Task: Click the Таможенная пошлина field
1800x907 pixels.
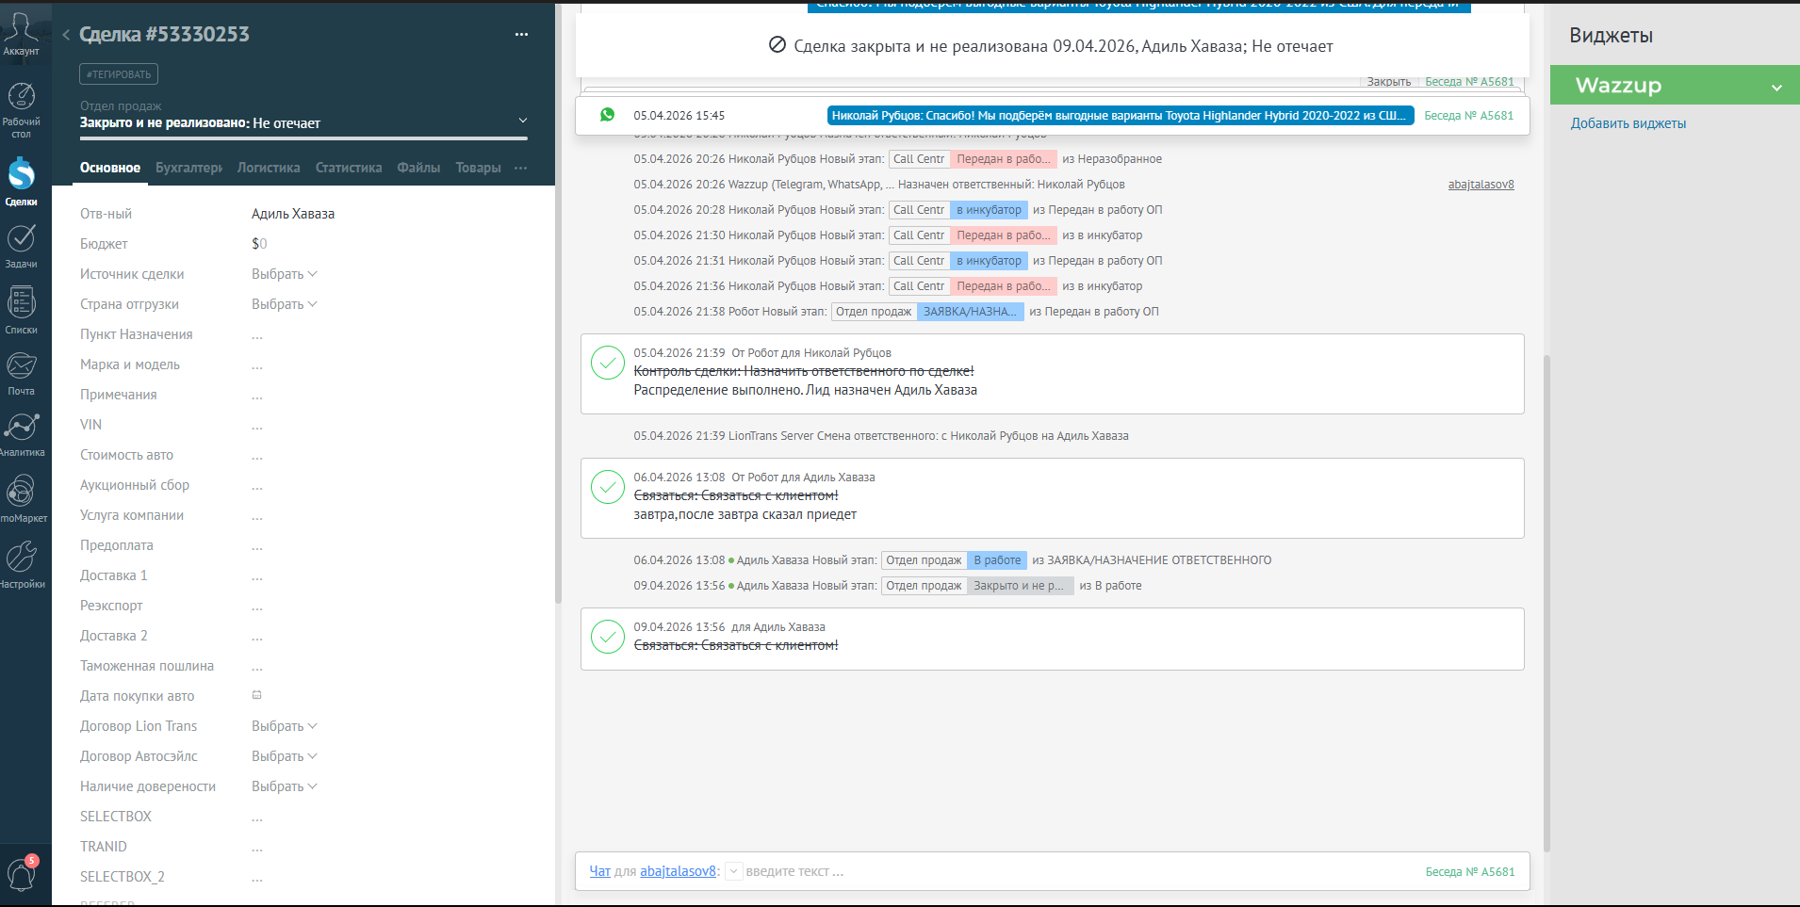Action: pos(257,666)
